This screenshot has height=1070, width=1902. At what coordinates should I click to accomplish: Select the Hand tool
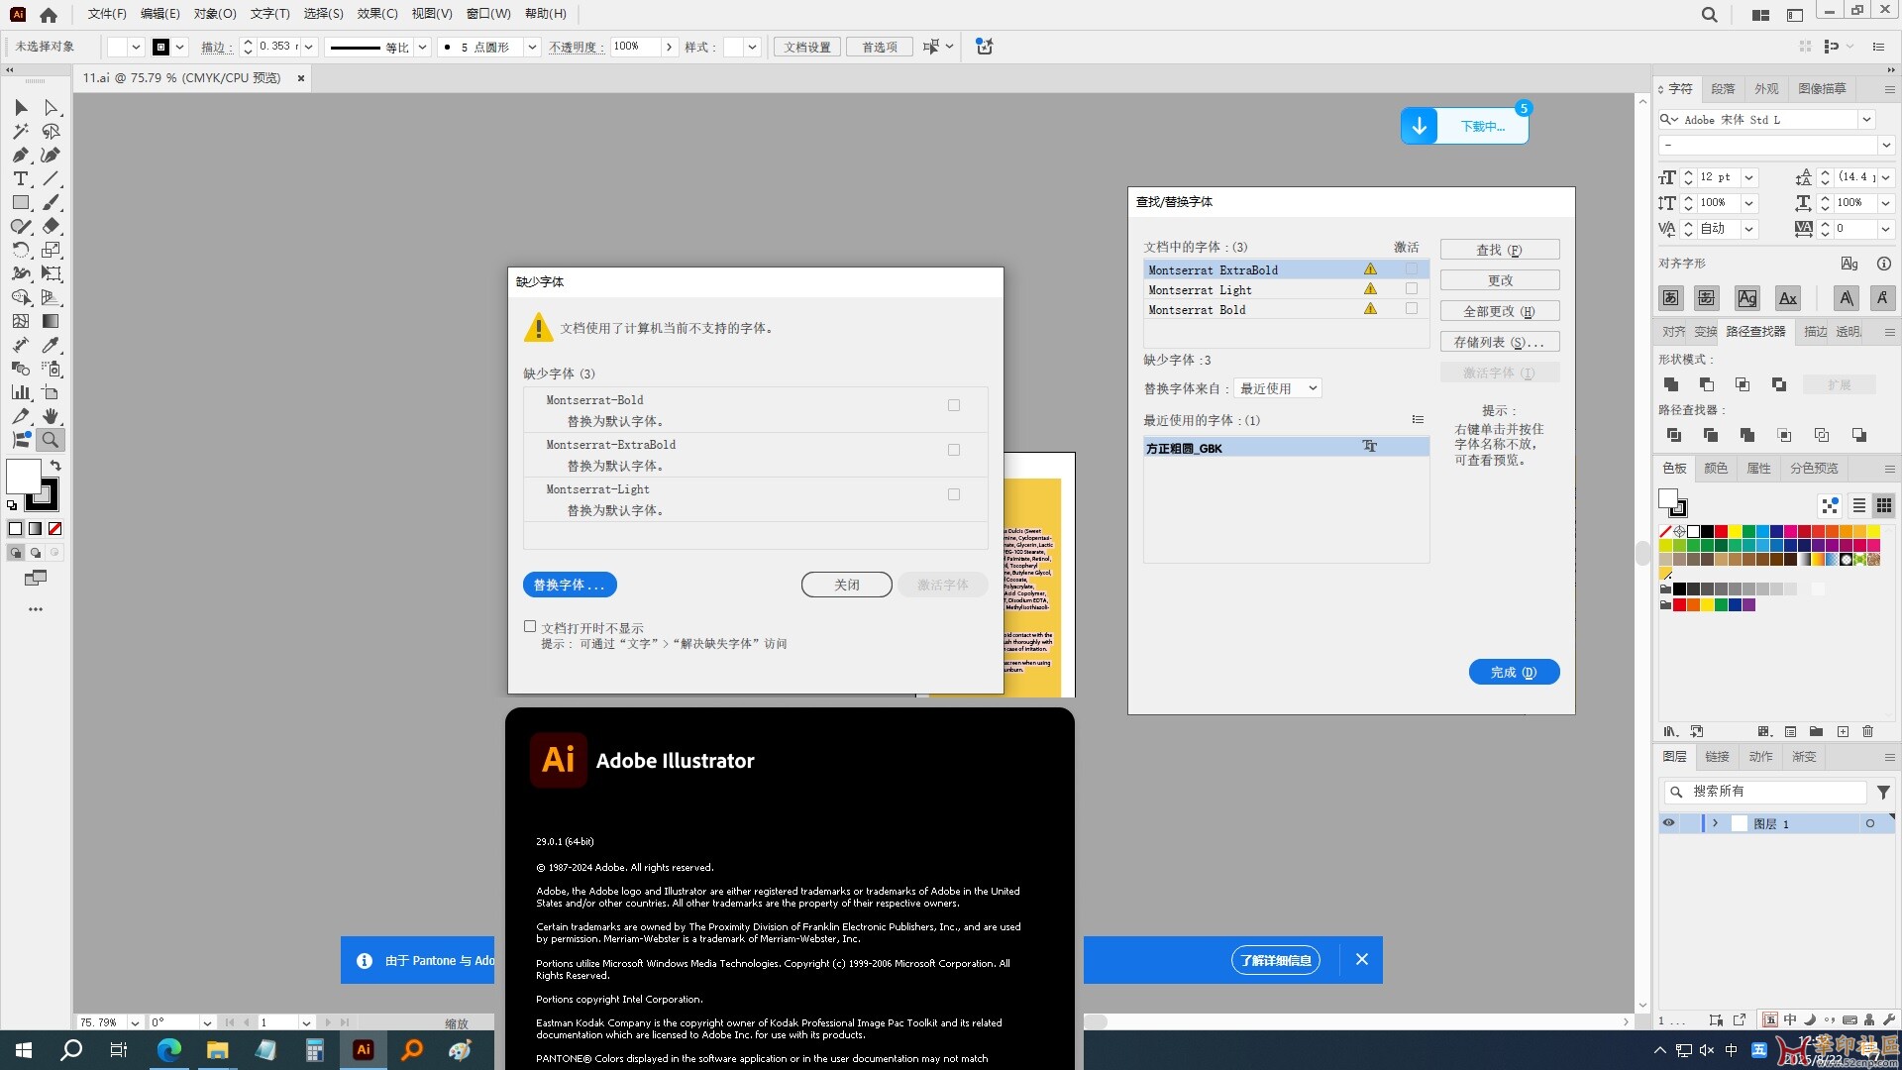[52, 416]
